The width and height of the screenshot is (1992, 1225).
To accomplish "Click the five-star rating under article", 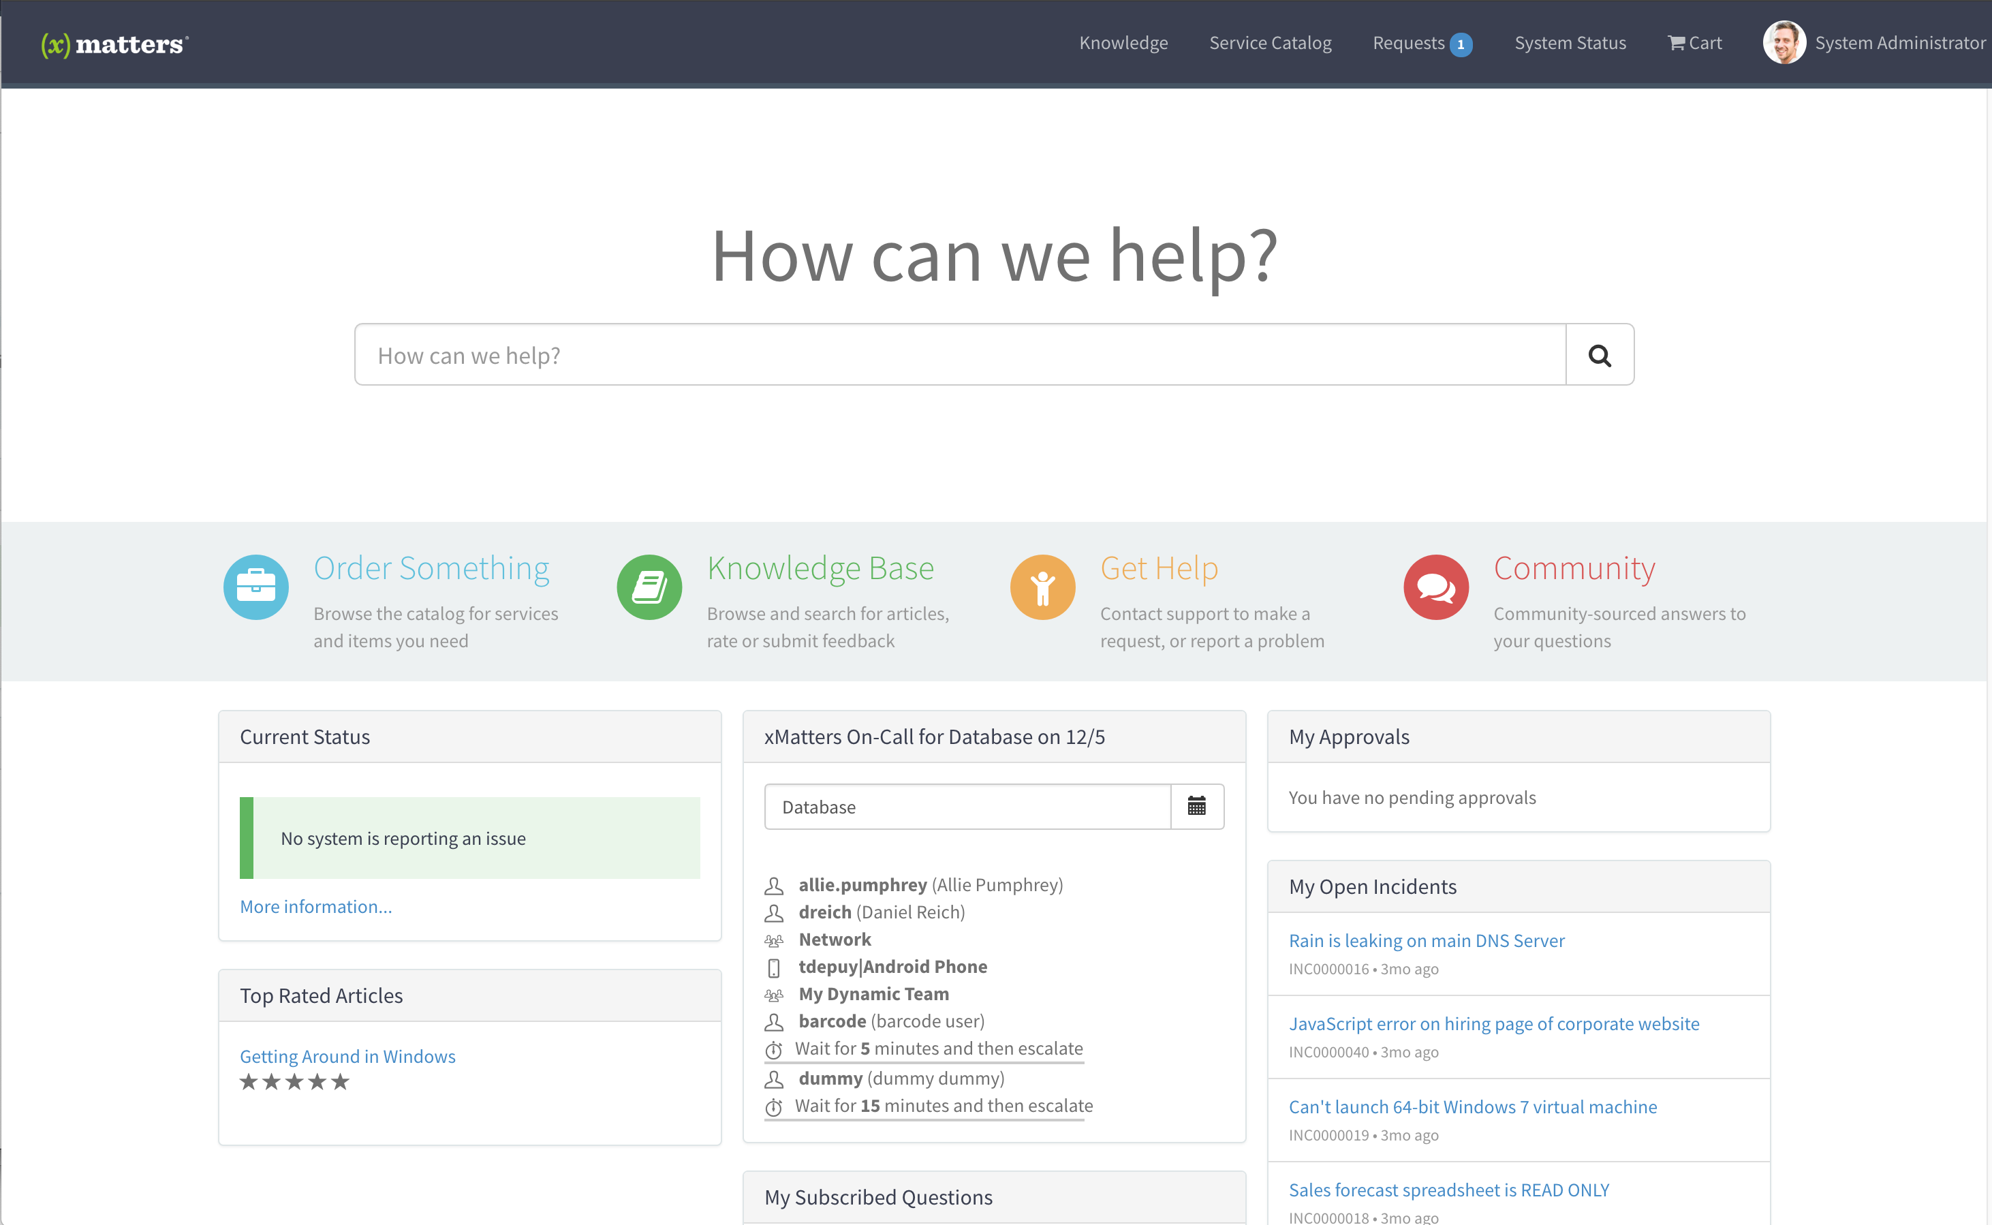I will point(294,1082).
